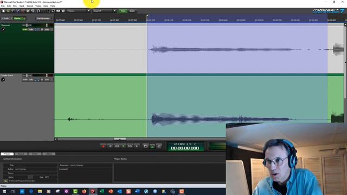Open the Genre dropdown in Author Information
This screenshot has height=195, width=347.
pos(30,177)
